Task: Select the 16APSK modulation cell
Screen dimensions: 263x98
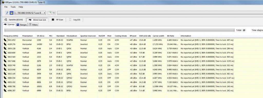Action: tap(70, 65)
